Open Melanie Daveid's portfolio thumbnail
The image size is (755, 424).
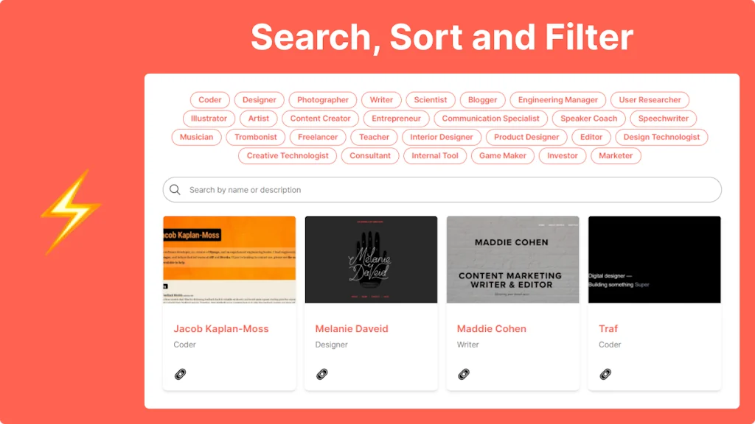(371, 259)
